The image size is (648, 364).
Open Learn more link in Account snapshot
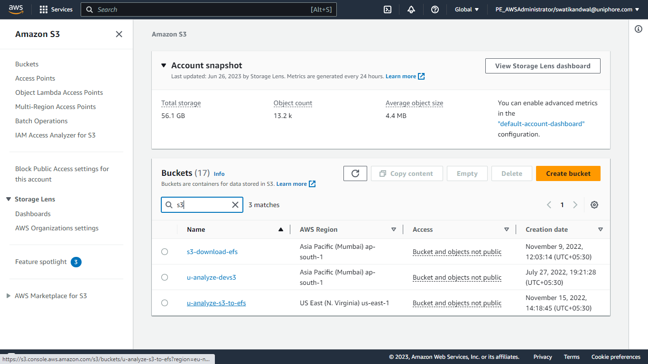click(x=405, y=76)
